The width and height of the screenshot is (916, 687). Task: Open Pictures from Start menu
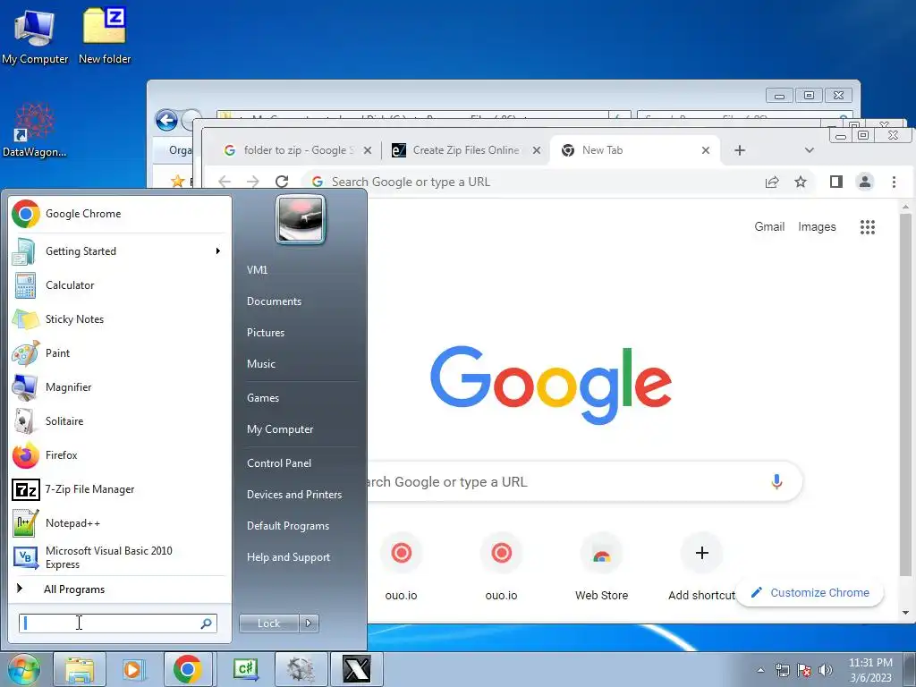[x=266, y=333]
